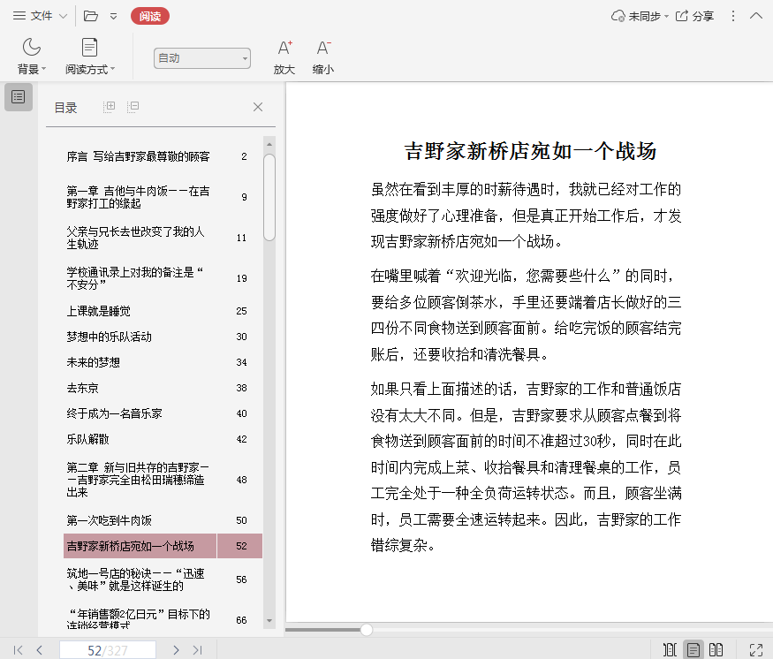Expand all entries in the 目录 panel

coord(110,107)
